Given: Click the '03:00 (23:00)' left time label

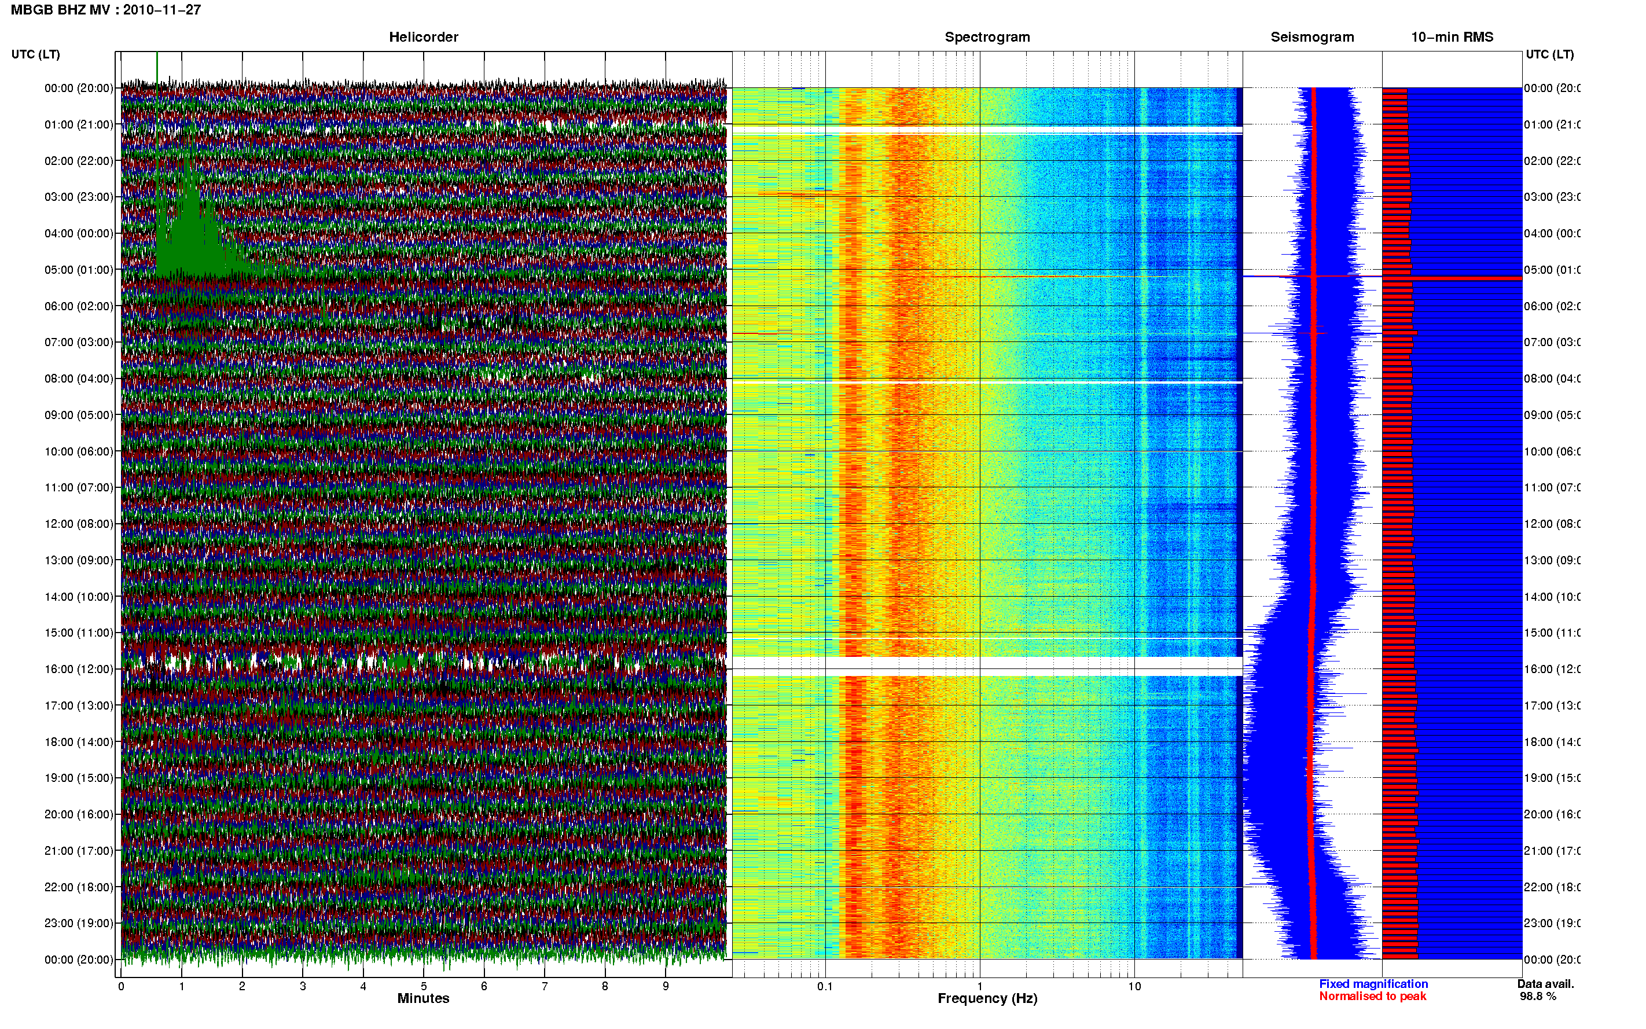Looking at the screenshot, I should 79,197.
